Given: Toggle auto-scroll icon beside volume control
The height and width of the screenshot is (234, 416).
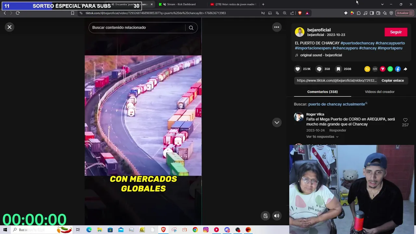Looking at the screenshot, I should tap(266, 216).
